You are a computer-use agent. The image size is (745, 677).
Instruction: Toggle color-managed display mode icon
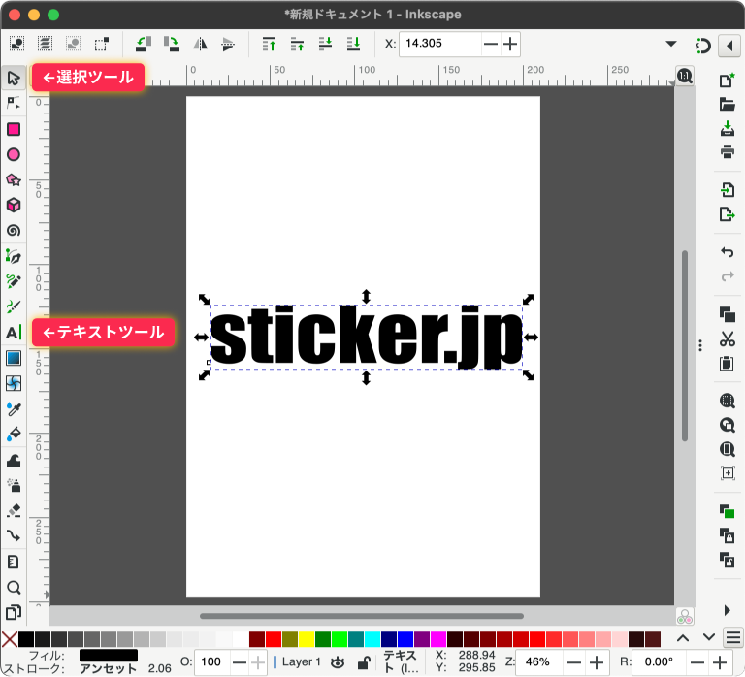(685, 617)
